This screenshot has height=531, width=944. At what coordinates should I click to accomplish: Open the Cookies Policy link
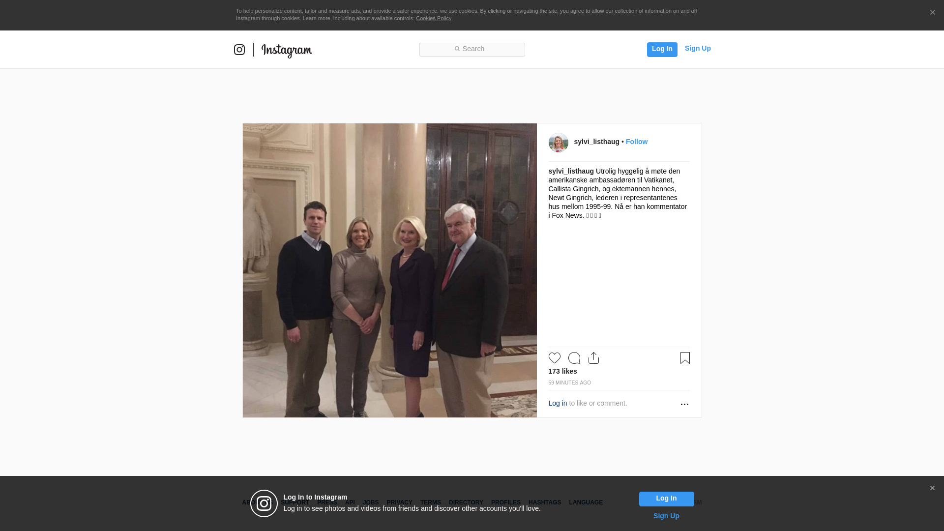pos(434,18)
